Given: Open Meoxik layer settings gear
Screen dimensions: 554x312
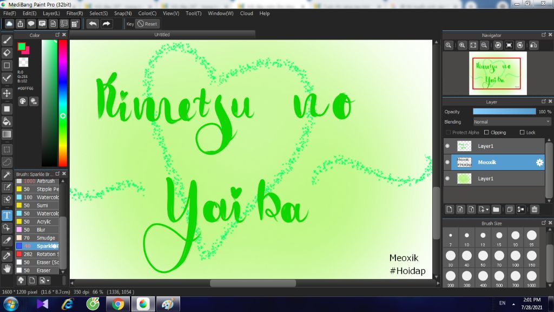Looking at the screenshot, I should tap(539, 162).
